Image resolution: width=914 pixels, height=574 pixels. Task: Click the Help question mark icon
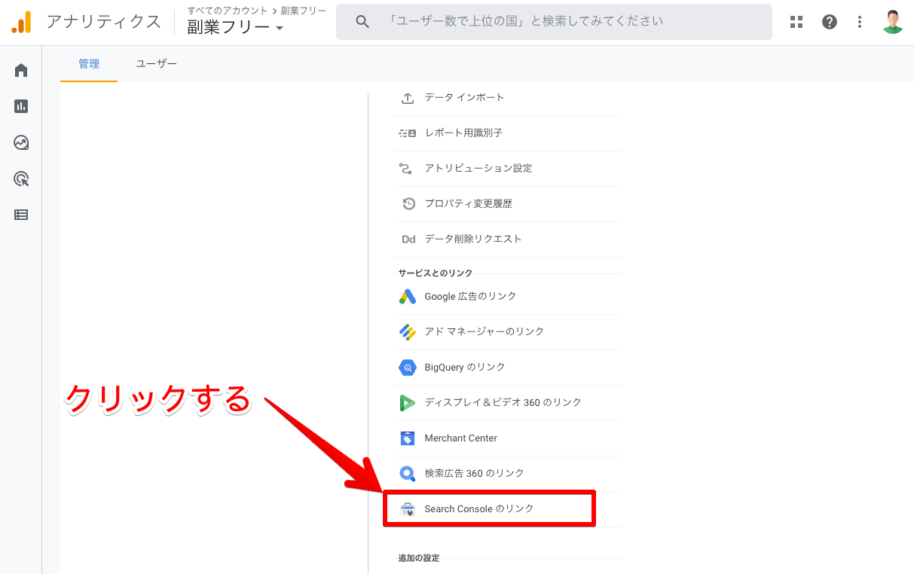(830, 22)
